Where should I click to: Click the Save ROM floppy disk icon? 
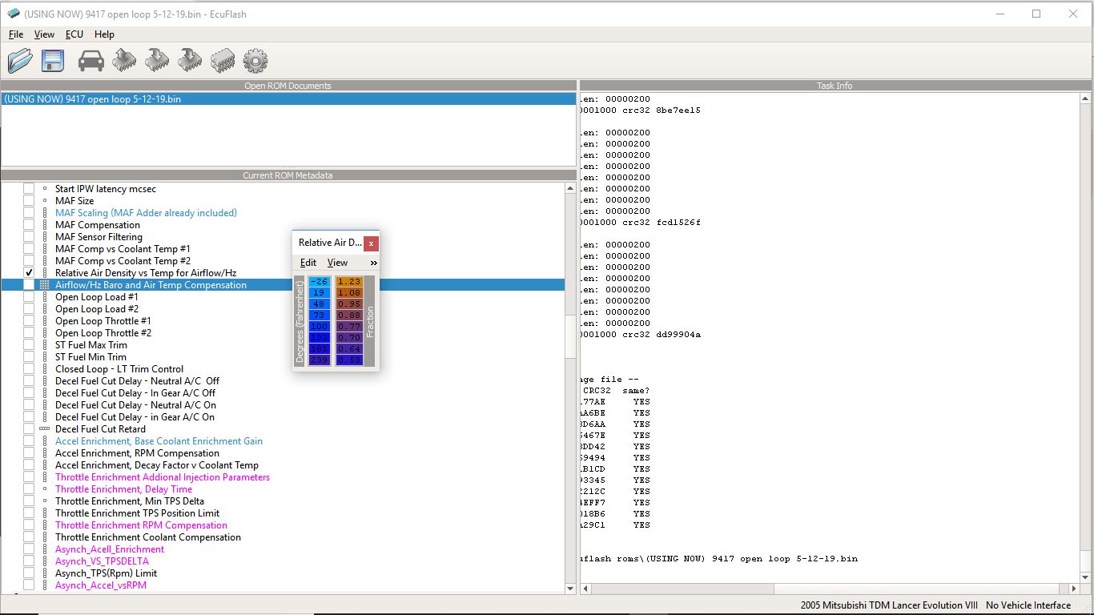53,61
